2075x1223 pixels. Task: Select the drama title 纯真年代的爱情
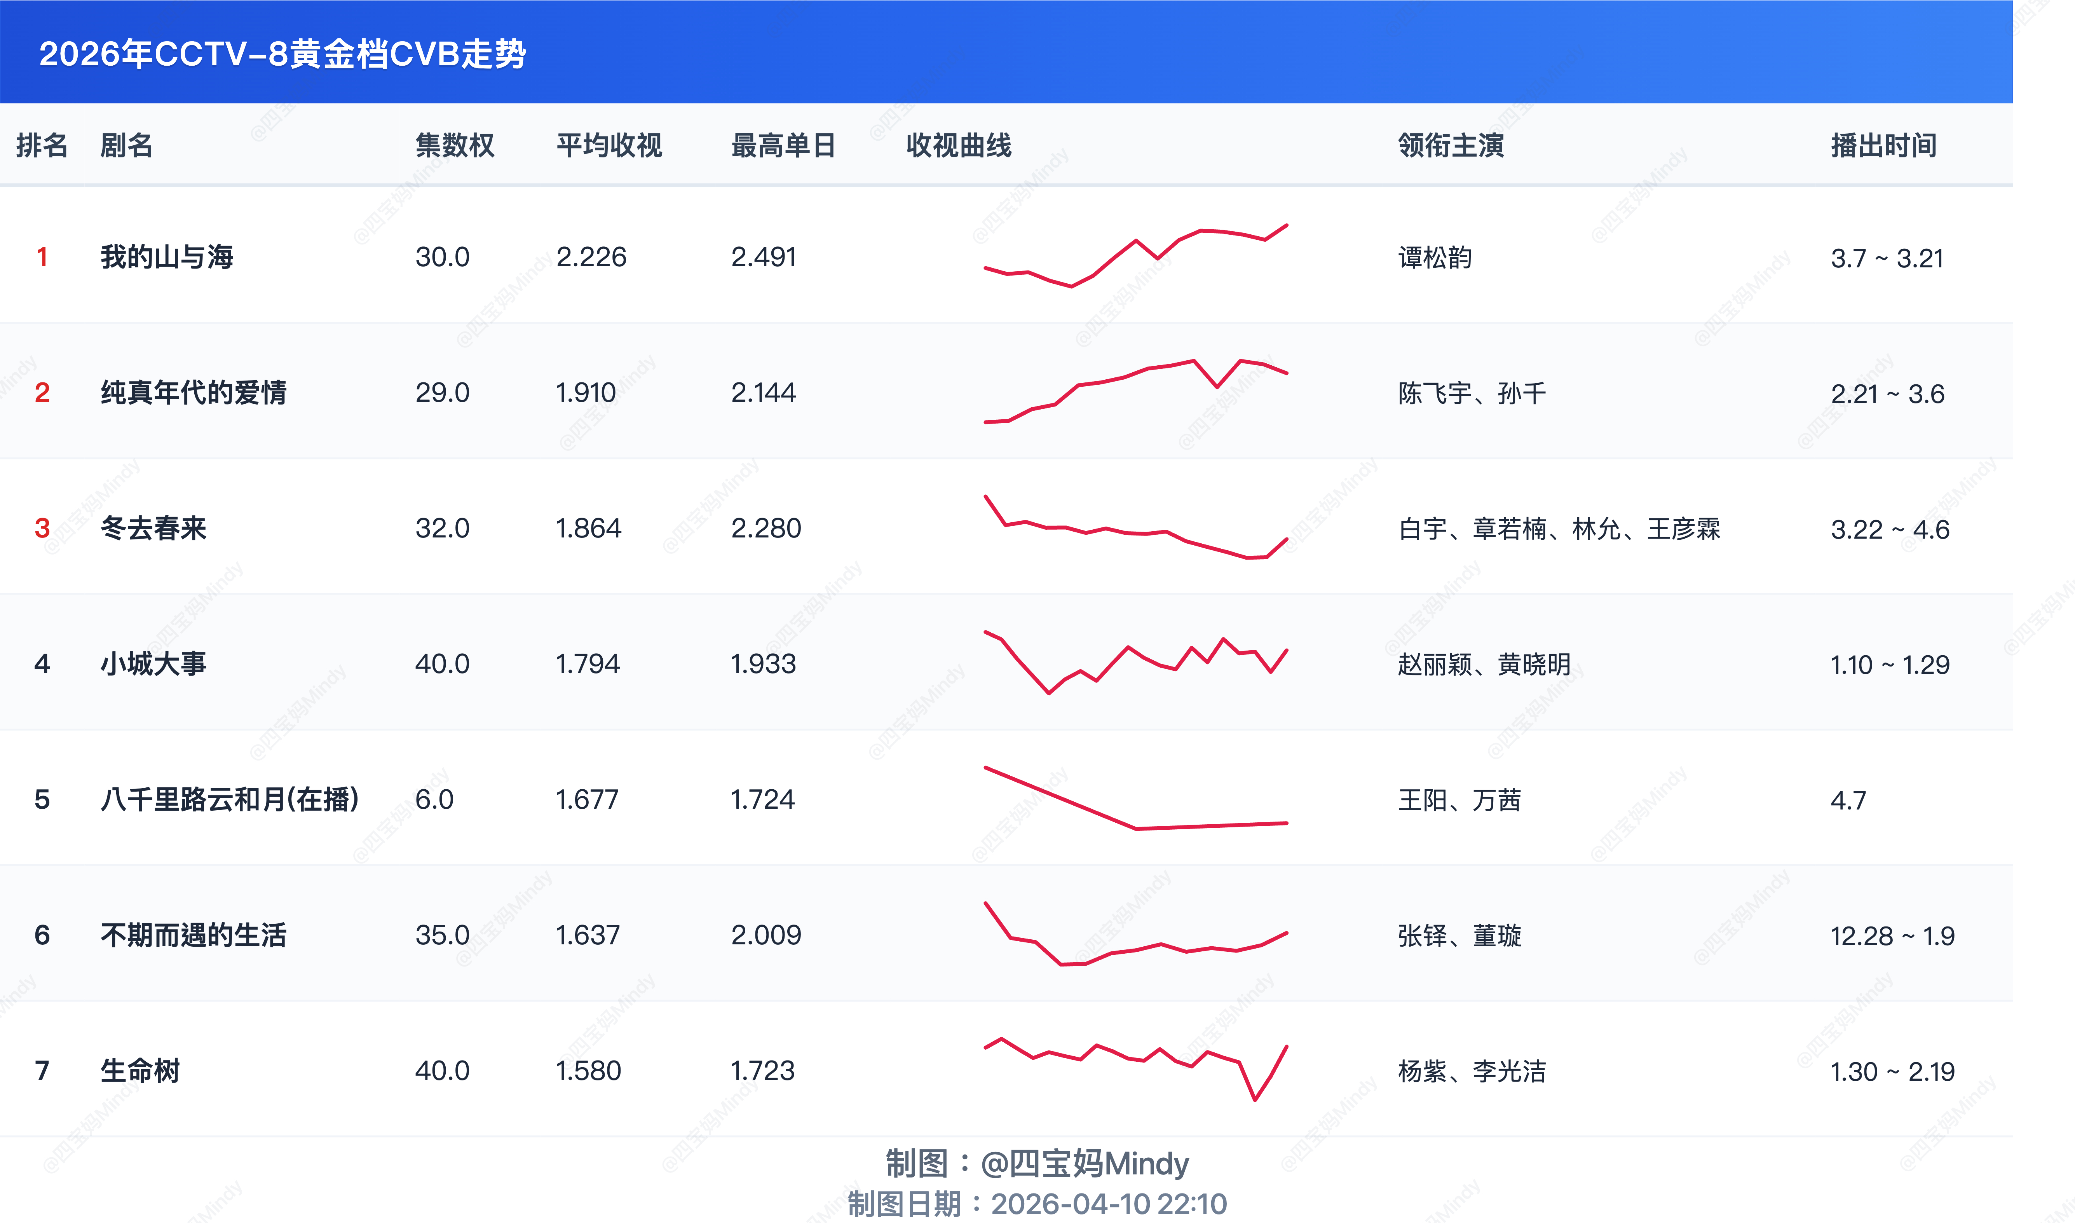pos(193,392)
